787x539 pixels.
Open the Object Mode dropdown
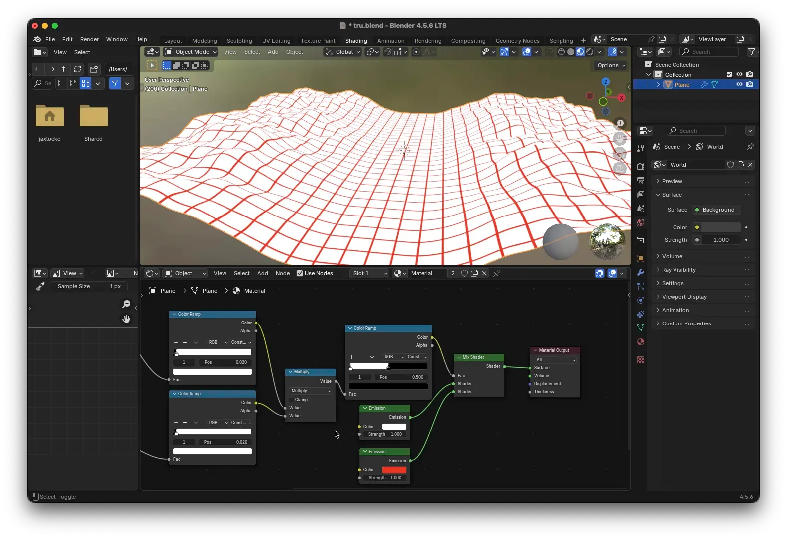pyautogui.click(x=191, y=52)
